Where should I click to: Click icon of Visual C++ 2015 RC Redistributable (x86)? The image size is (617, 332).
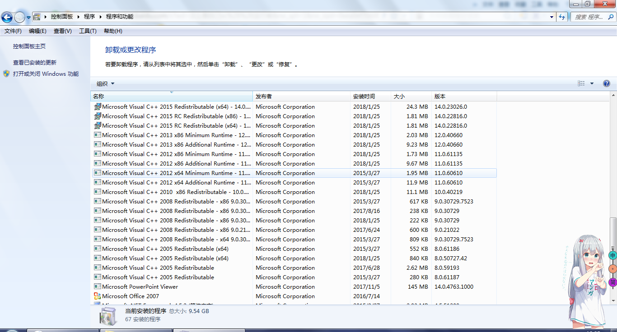click(x=98, y=116)
